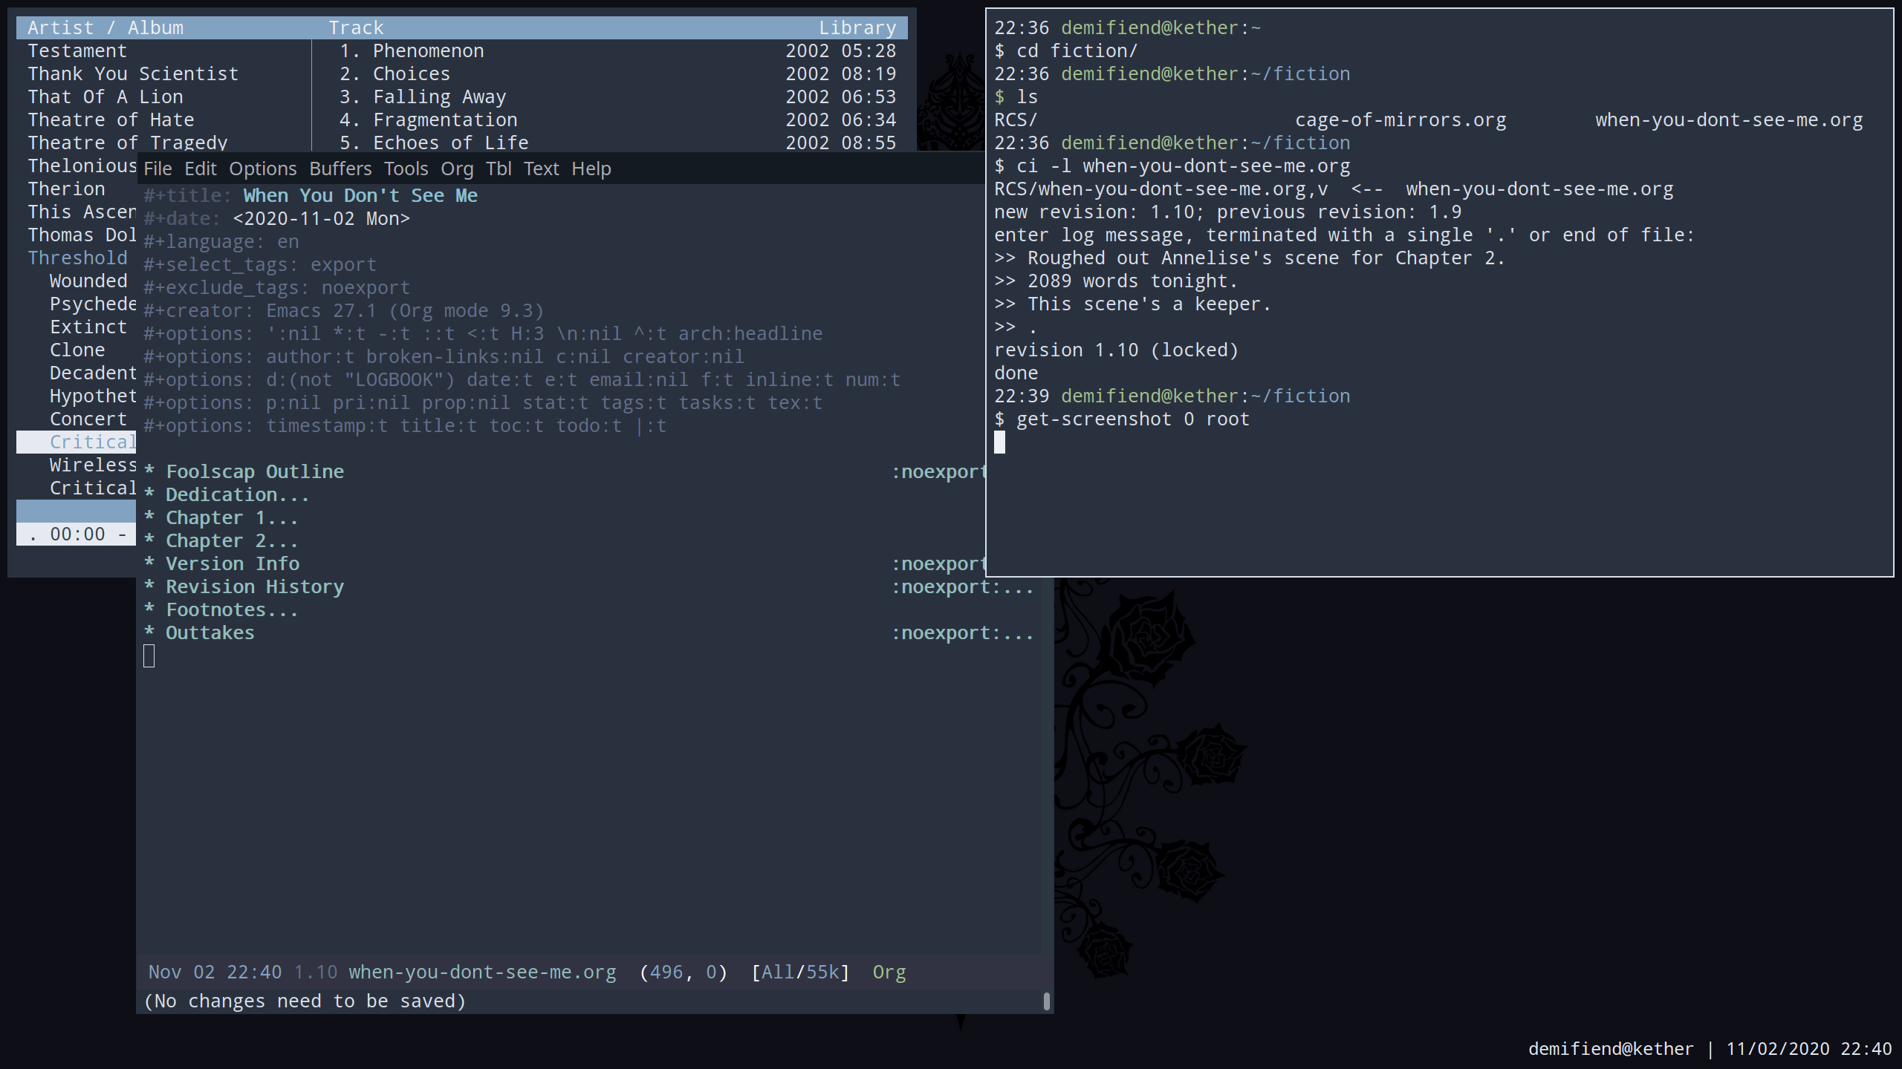This screenshot has width=1902, height=1069.
Task: Click the Foolscap Outline heading
Action: click(254, 471)
